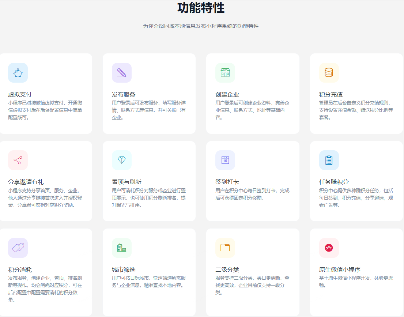Click description starting 发布服务、创建企业、置顶

click(x=45, y=289)
